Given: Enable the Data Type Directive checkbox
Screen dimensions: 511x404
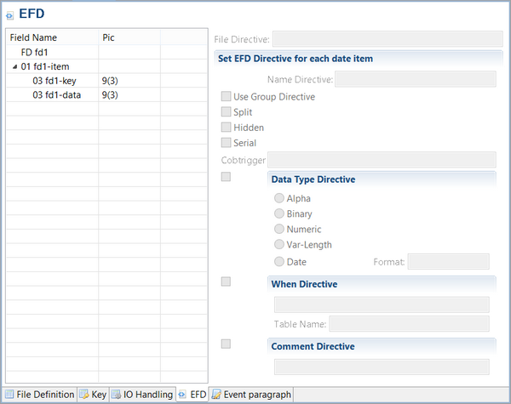Looking at the screenshot, I should coord(226,177).
